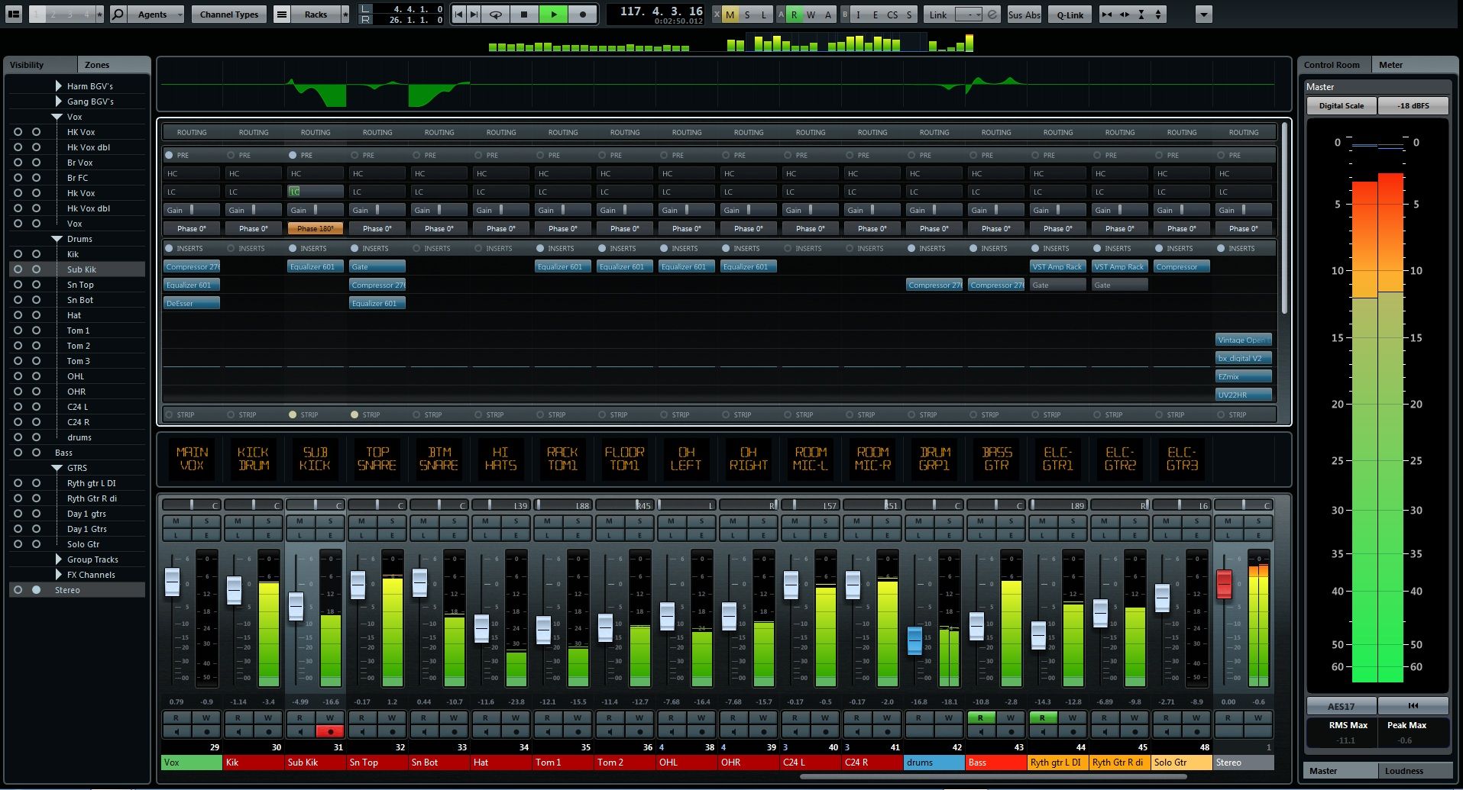Select the Master tab at panel bottom
Screen dimensions: 1463x790
[1340, 771]
